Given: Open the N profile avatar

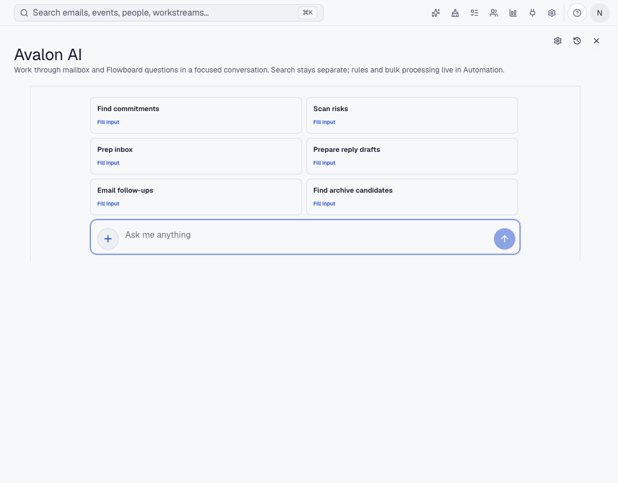Looking at the screenshot, I should click(x=600, y=13).
